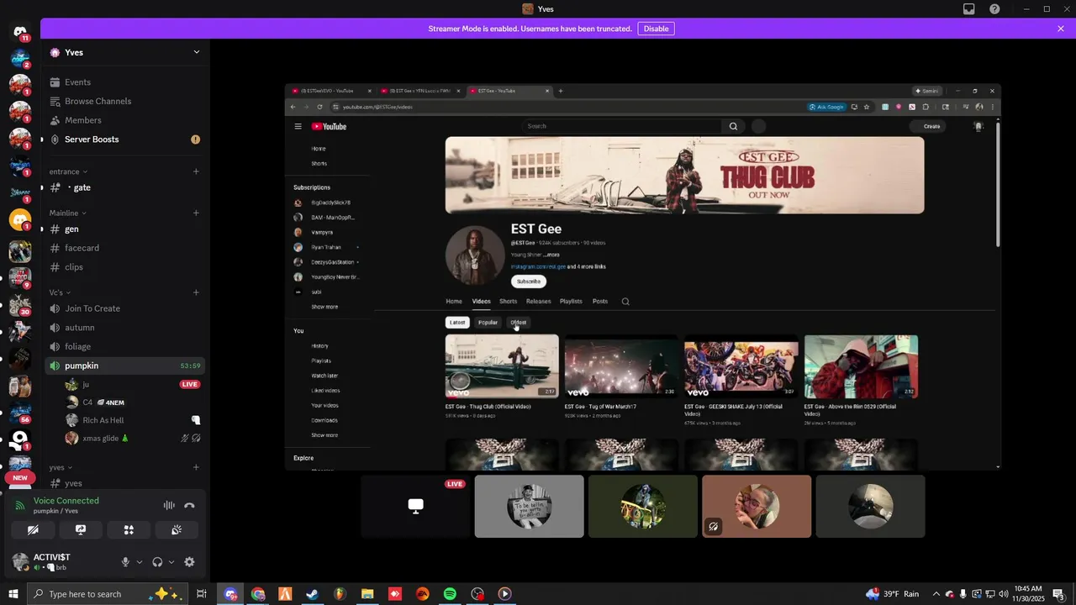Open the yves text channel
This screenshot has height=605, width=1076.
[x=125, y=483]
